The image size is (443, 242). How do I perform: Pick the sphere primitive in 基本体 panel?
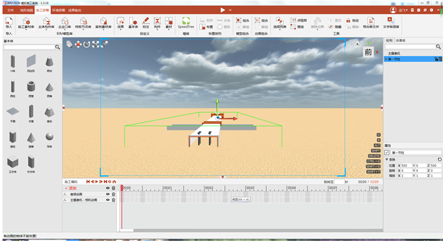point(49,137)
